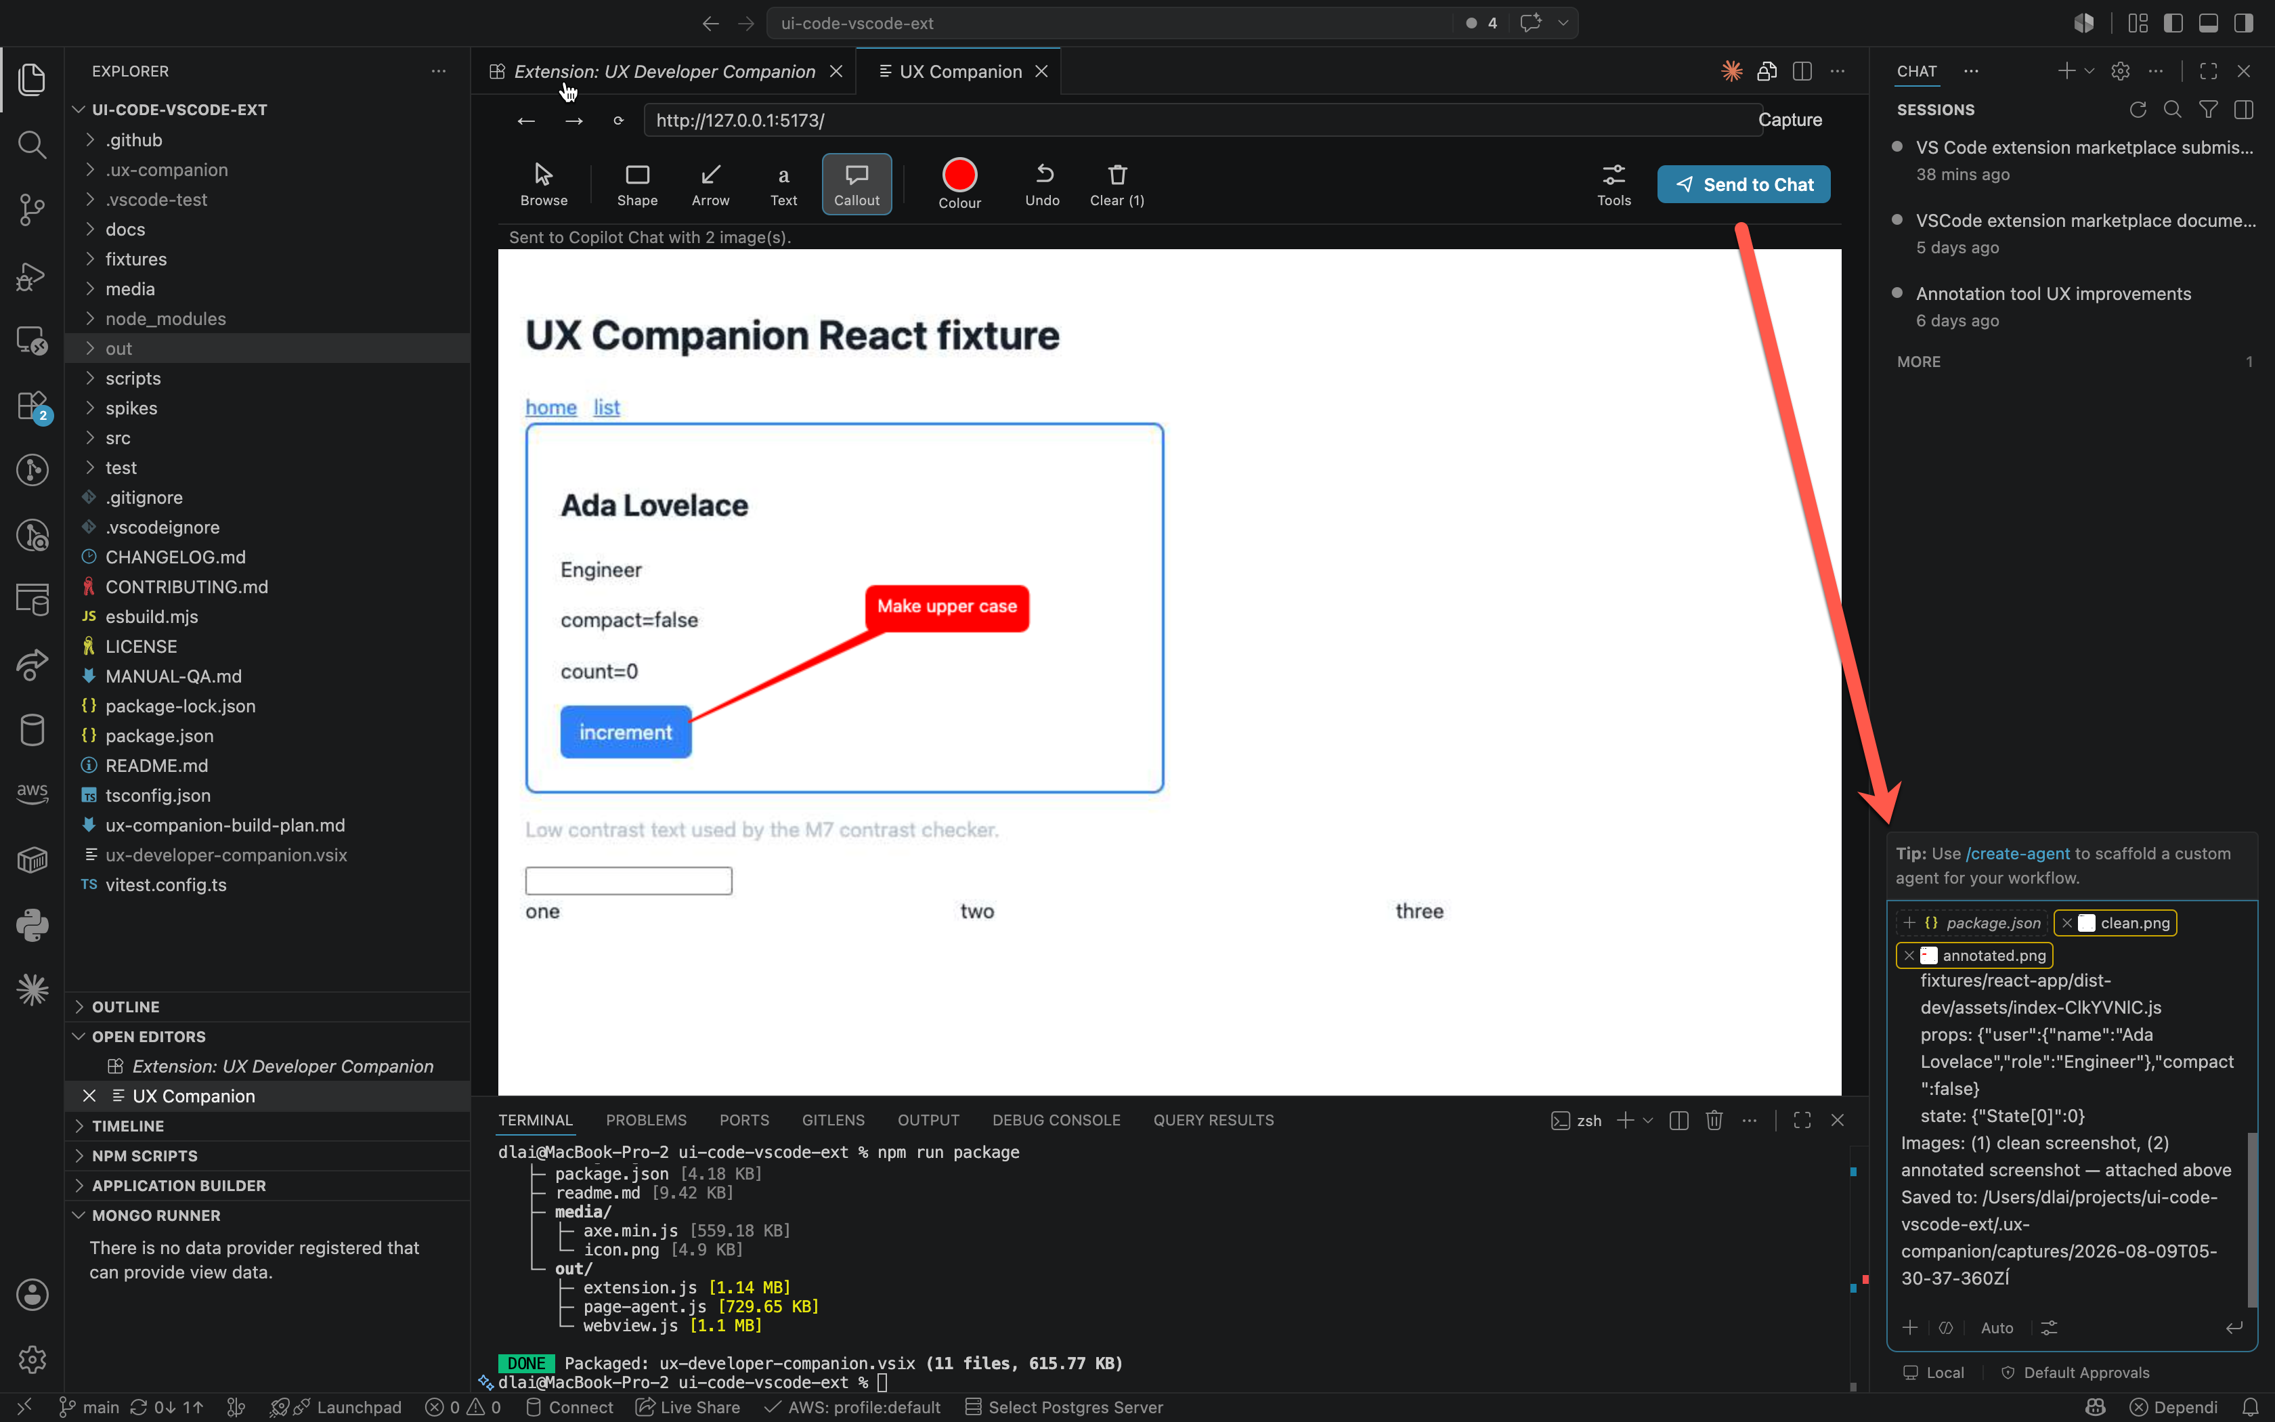2275x1422 pixels.
Task: Expand the NPM SCRIPTS section
Action: coord(267,1156)
